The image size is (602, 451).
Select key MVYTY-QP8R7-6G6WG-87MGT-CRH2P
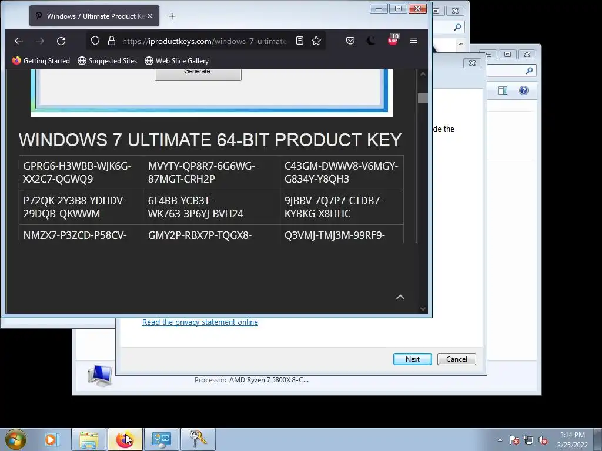tap(202, 173)
